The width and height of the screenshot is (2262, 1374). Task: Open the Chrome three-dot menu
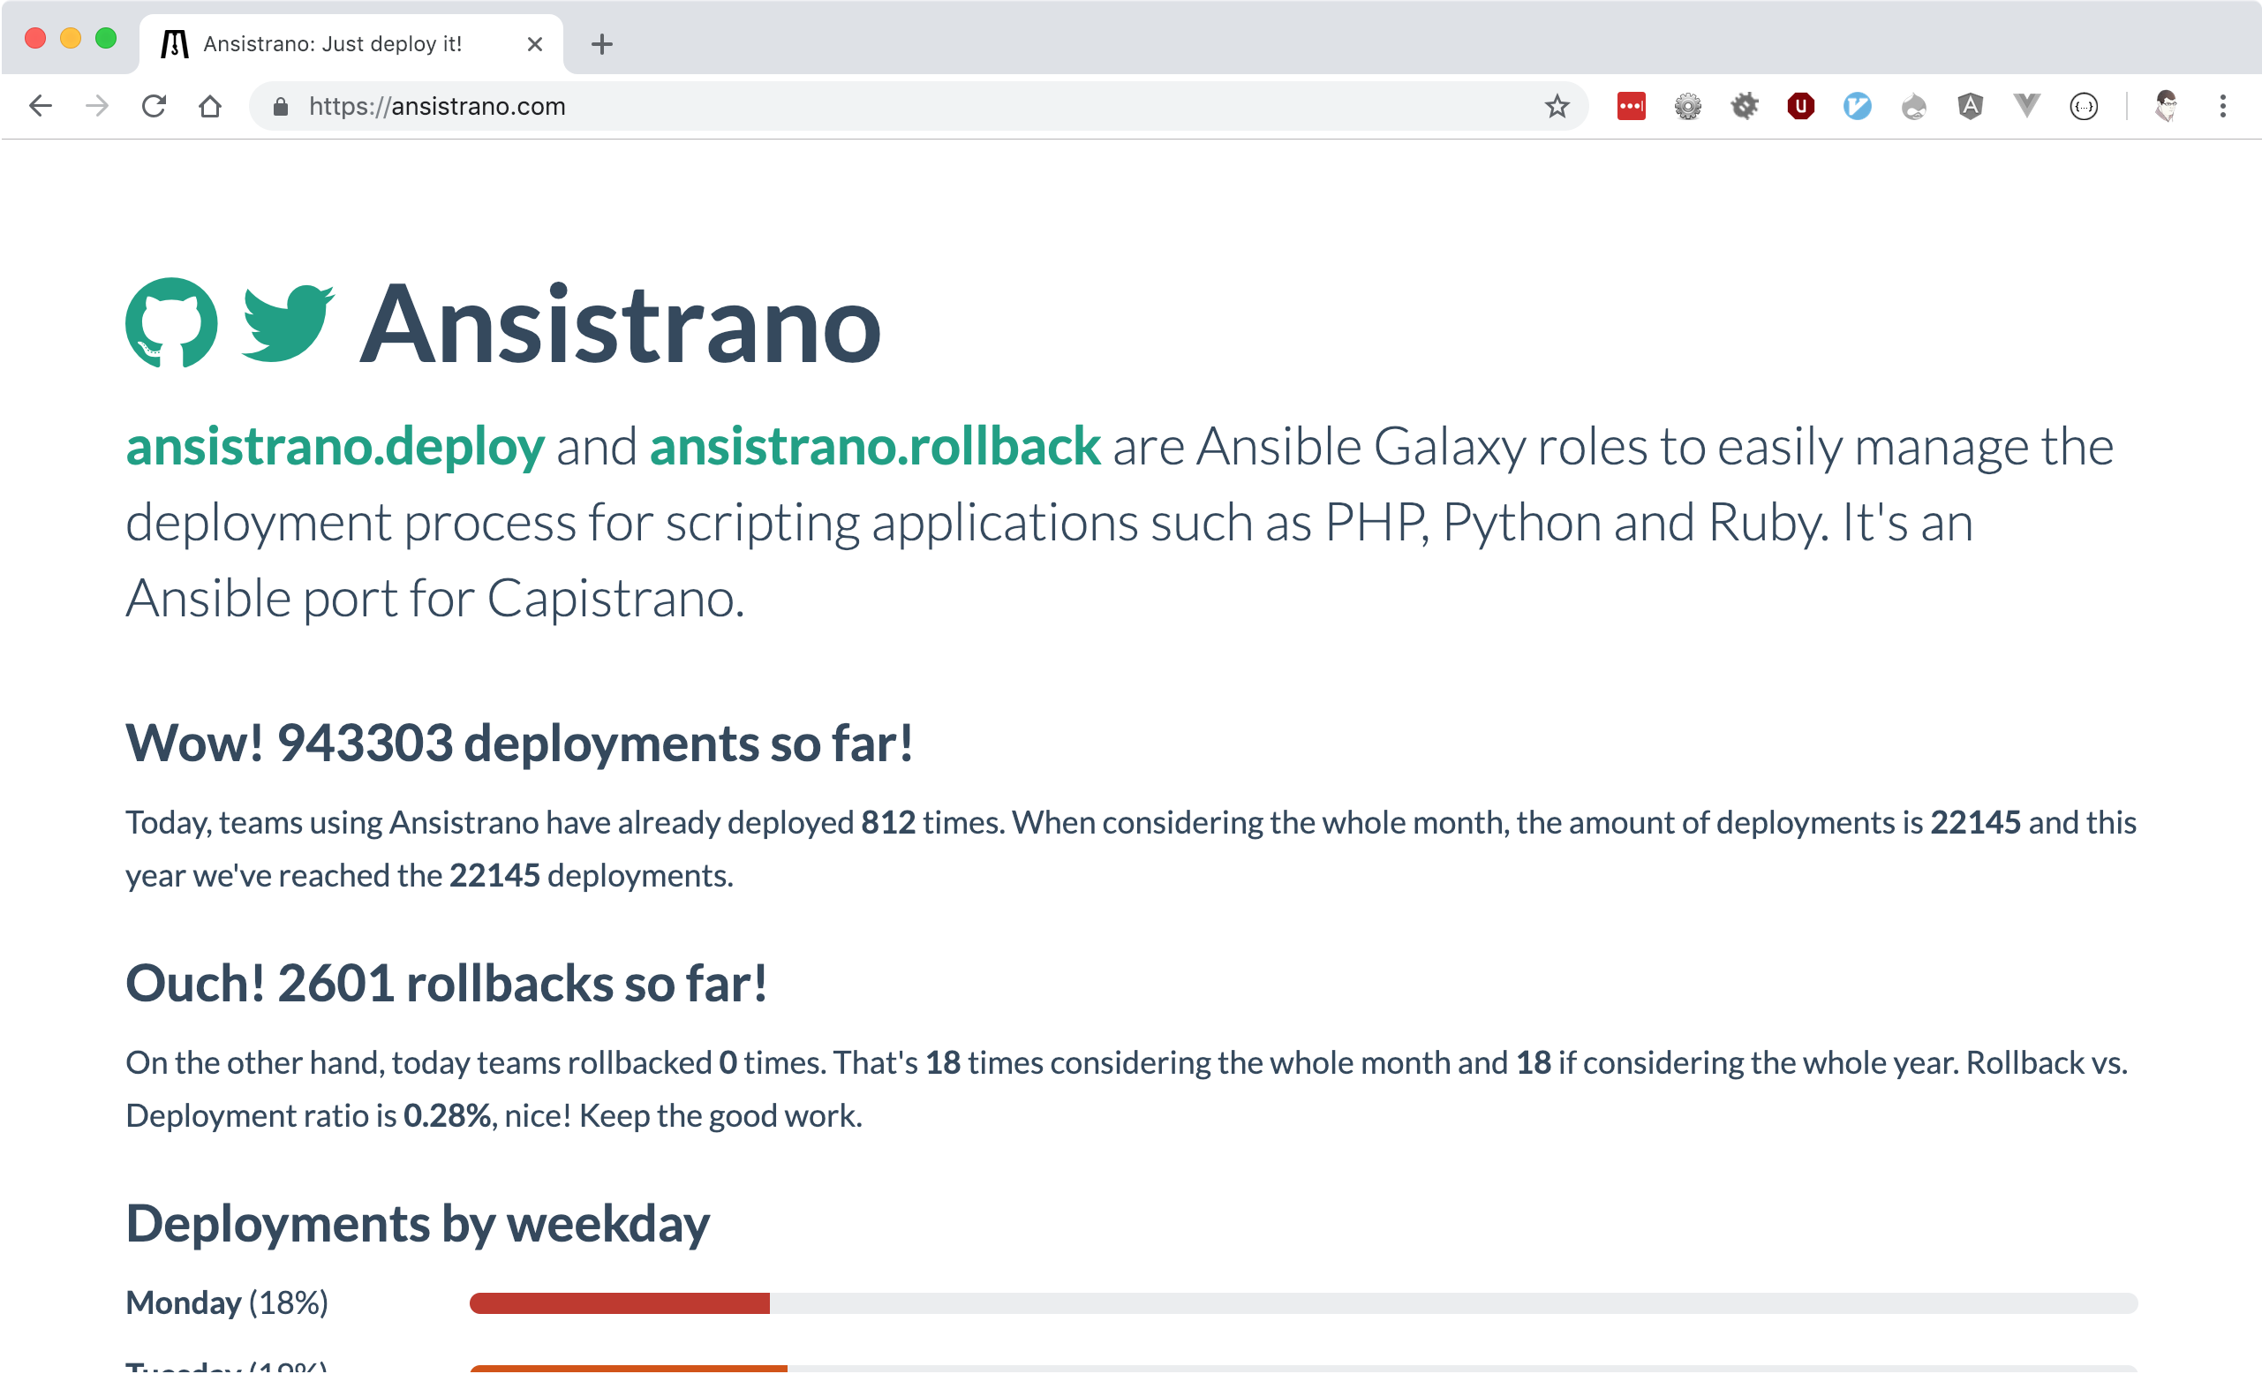click(2222, 107)
